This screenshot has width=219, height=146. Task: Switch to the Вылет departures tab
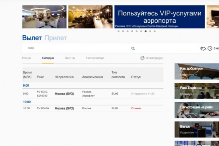32,38
